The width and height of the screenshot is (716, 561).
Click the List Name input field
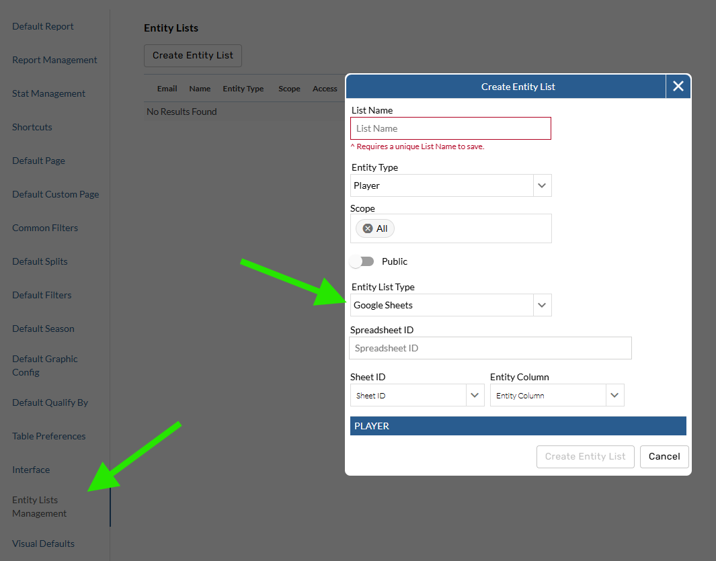coord(450,128)
